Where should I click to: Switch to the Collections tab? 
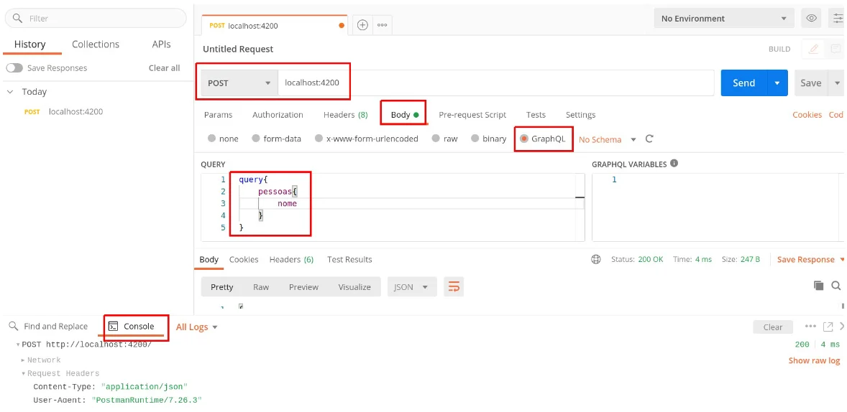pos(96,45)
